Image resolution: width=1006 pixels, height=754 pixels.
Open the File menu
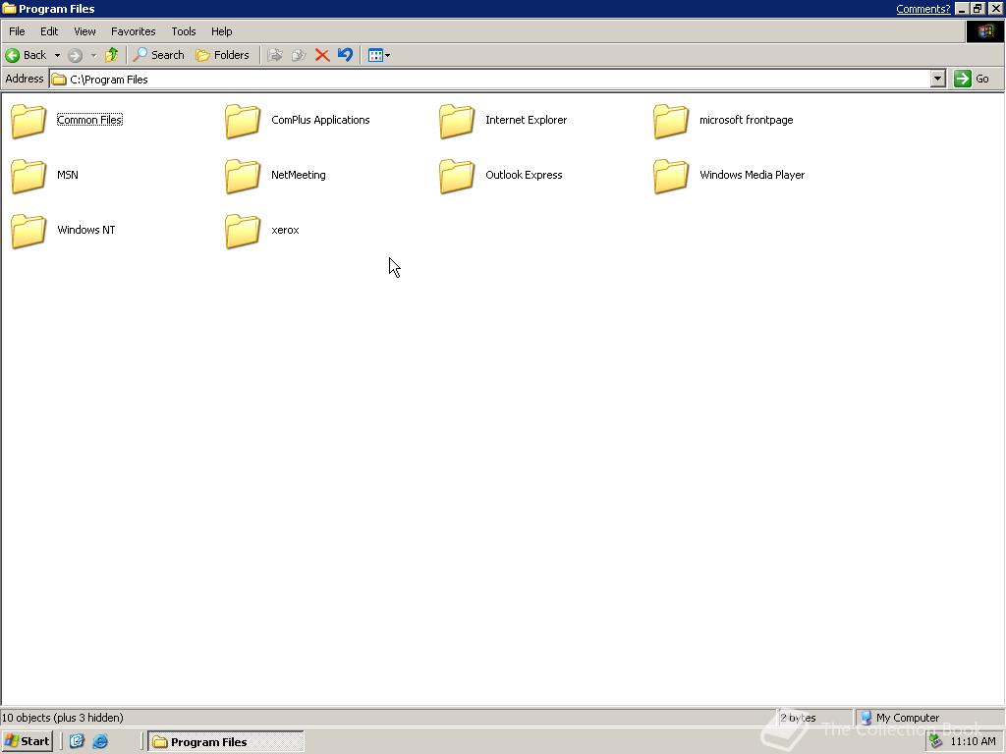[x=17, y=31]
